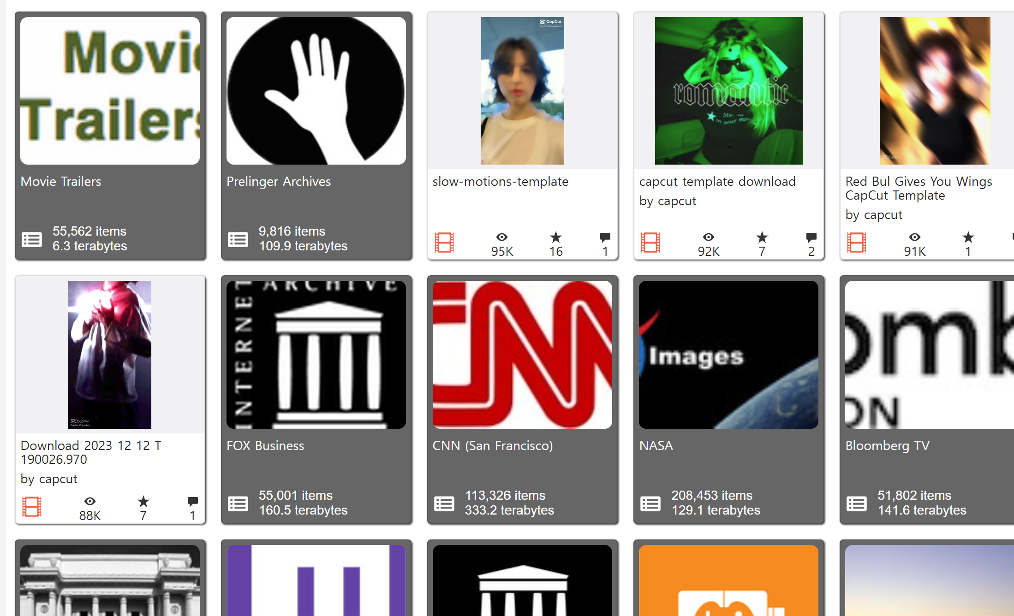Click the reviews comment icon on Download 2023 12 12

click(x=193, y=502)
